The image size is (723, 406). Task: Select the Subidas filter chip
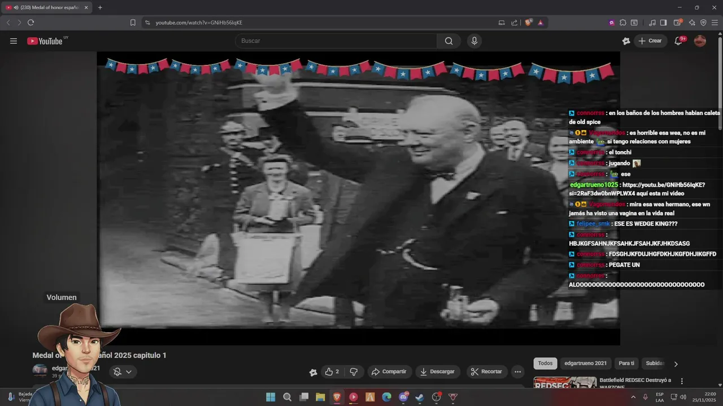[655, 364]
